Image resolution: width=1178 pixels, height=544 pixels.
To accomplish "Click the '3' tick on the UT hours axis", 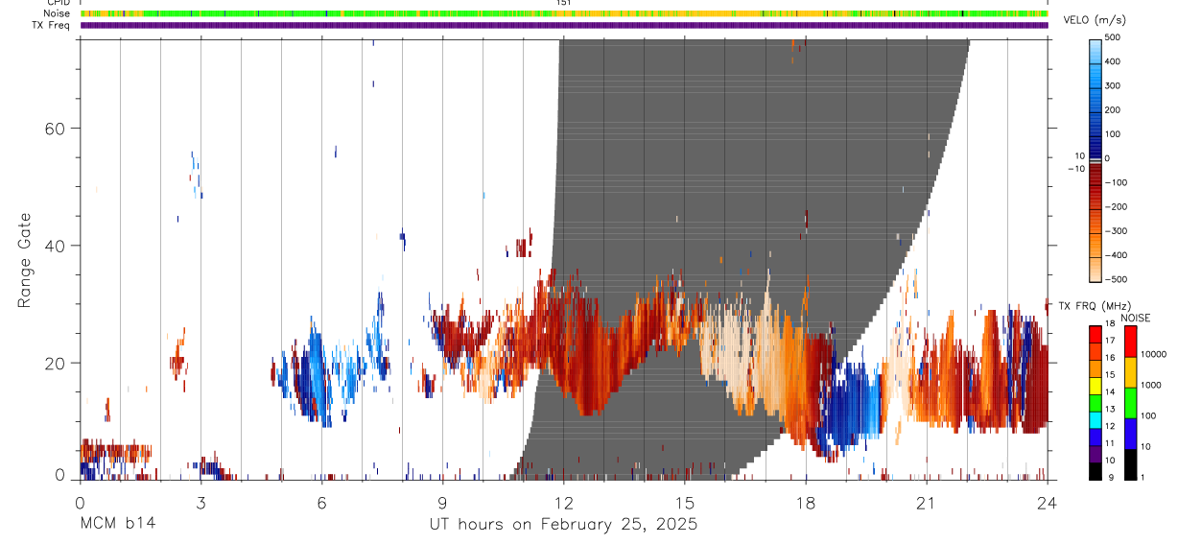I will 200,502.
